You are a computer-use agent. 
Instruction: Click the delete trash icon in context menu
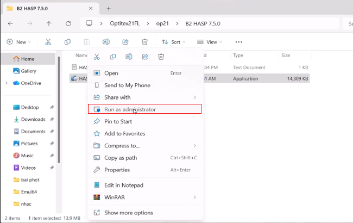[161, 57]
